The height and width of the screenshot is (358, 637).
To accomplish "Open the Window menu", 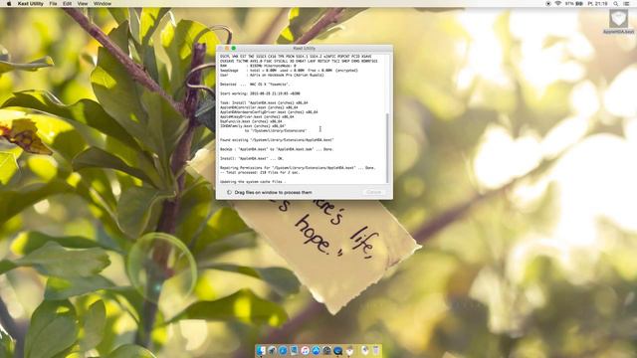I will 103,3.
